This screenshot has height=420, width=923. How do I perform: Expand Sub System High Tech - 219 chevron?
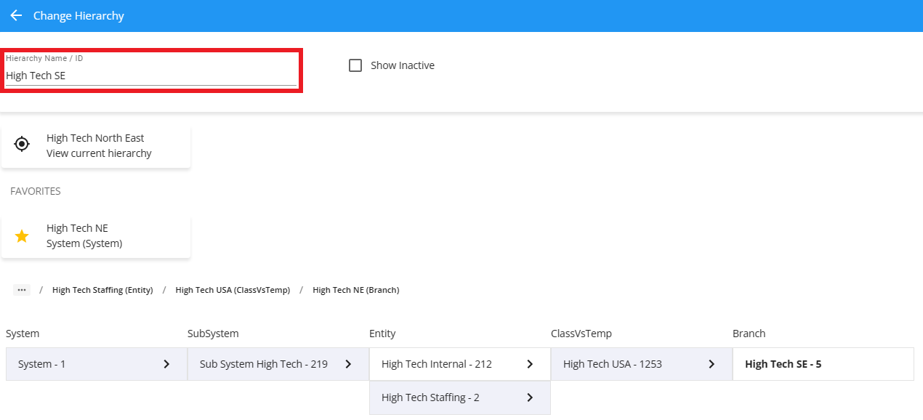(348, 364)
